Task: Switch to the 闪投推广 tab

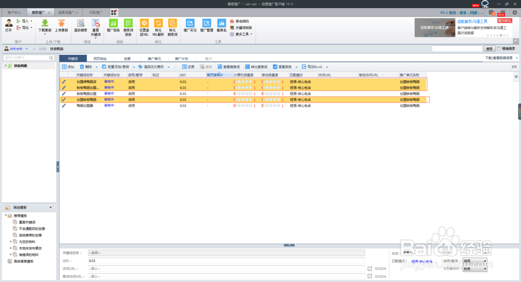Action: click(x=95, y=12)
